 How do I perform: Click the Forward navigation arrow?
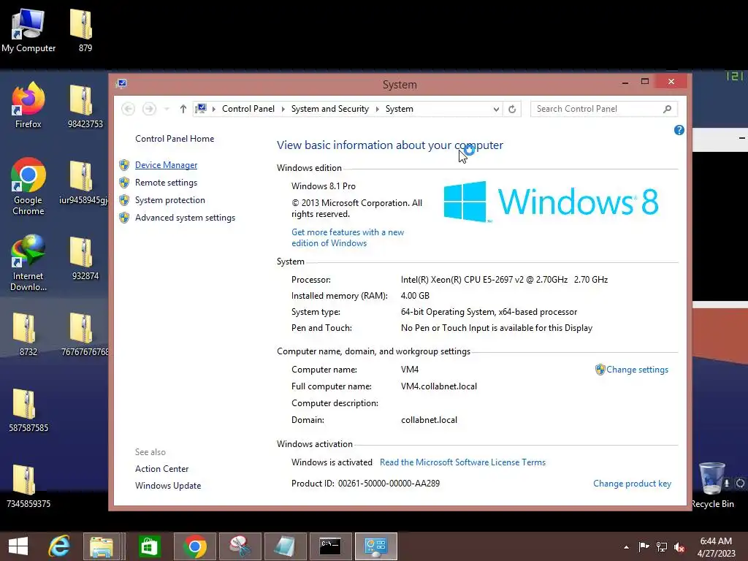[149, 109]
